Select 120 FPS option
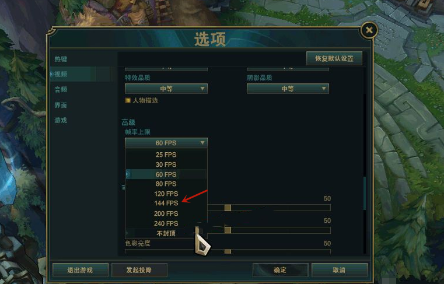The image size is (444, 284). tap(166, 194)
